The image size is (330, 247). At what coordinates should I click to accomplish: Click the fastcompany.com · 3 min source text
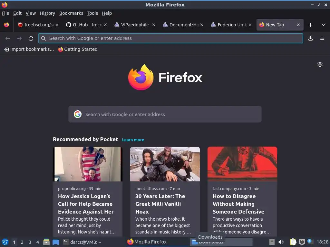click(236, 188)
